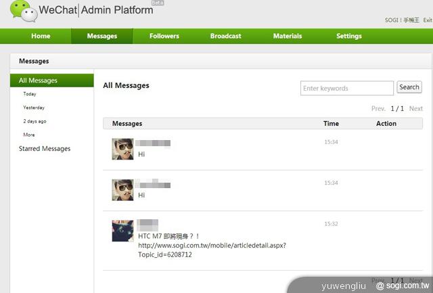Click the Search button
The width and height of the screenshot is (433, 293).
pyautogui.click(x=409, y=87)
